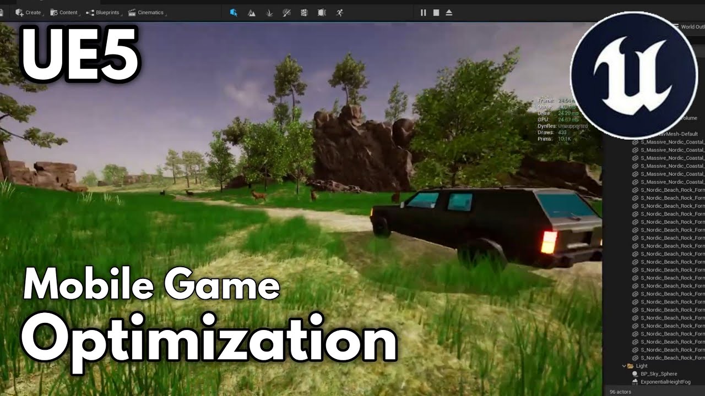Switch to Landscape mode icon
705x396 pixels.
coord(251,12)
